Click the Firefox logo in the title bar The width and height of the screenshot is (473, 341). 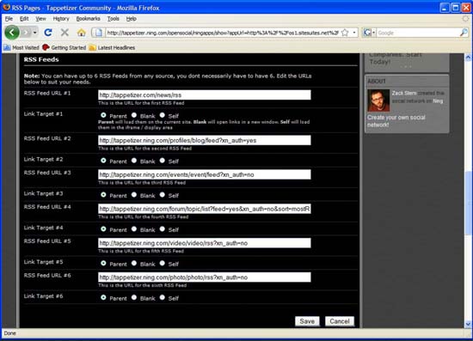coord(6,7)
